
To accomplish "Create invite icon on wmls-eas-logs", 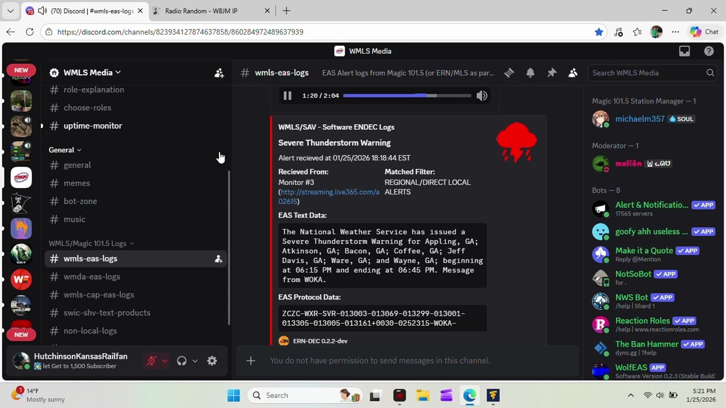I will click(218, 259).
